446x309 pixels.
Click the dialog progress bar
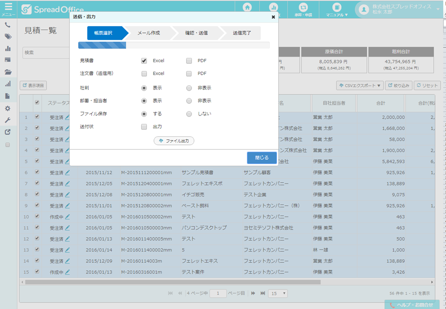click(x=174, y=45)
